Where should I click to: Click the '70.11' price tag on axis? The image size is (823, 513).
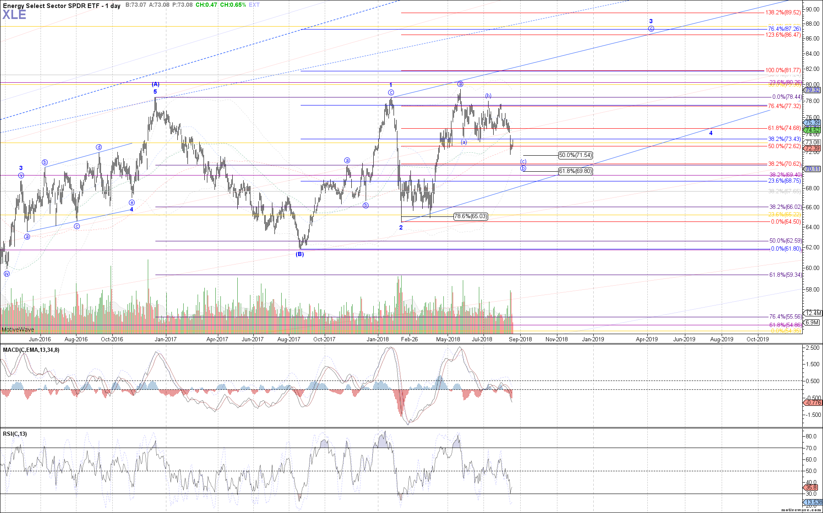(x=813, y=169)
